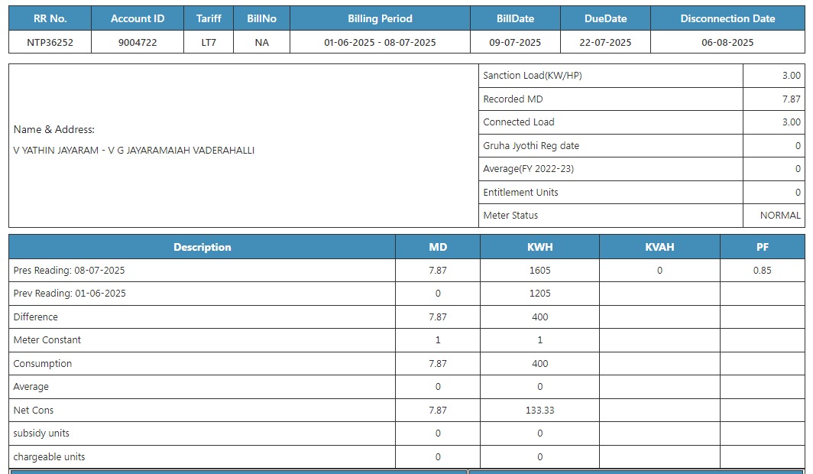This screenshot has height=474, width=813.
Task: Select the Recorded MD value 7.87
Action: coord(792,99)
